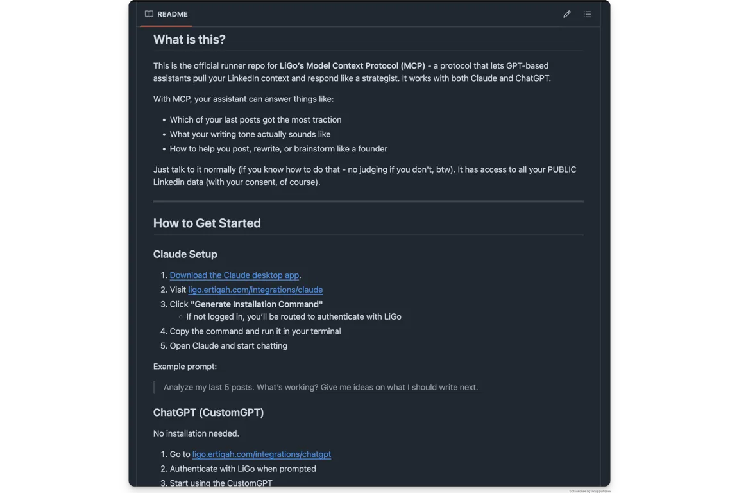Click step "Copy the command and run it"
This screenshot has height=493, width=739.
(255, 331)
